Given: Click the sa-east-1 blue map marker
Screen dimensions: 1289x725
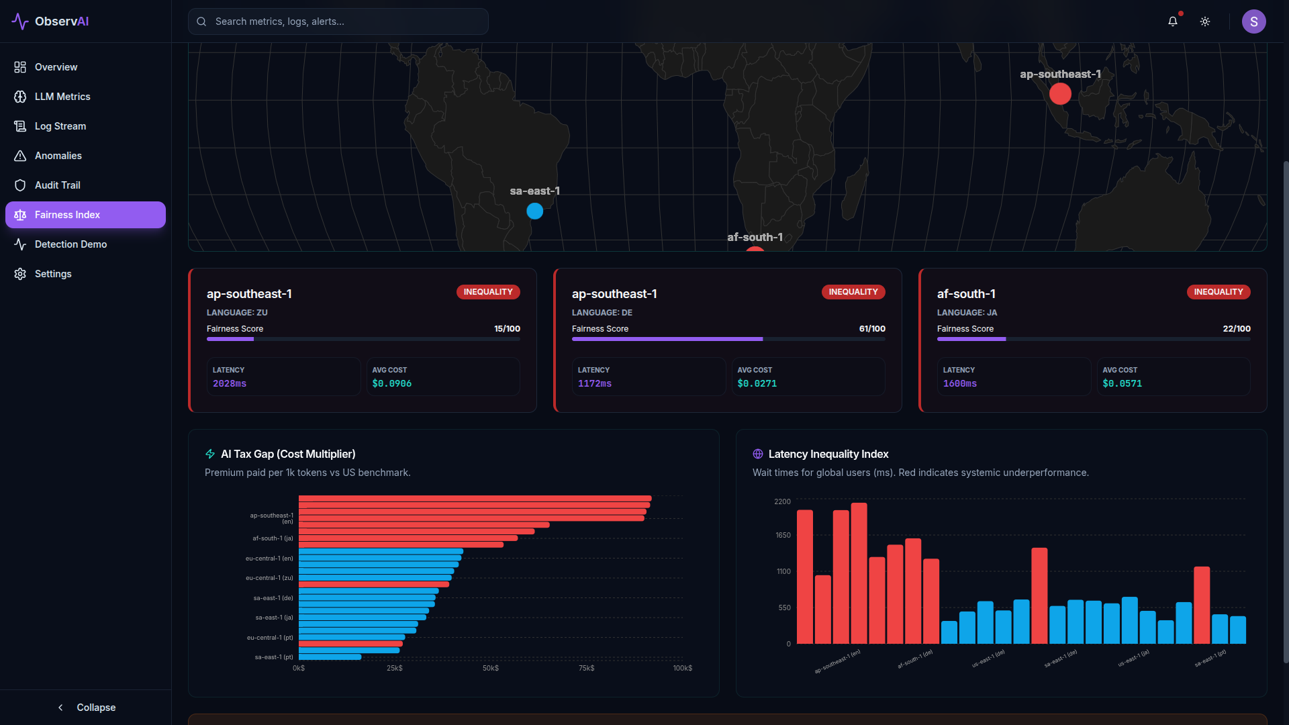Looking at the screenshot, I should click(534, 211).
